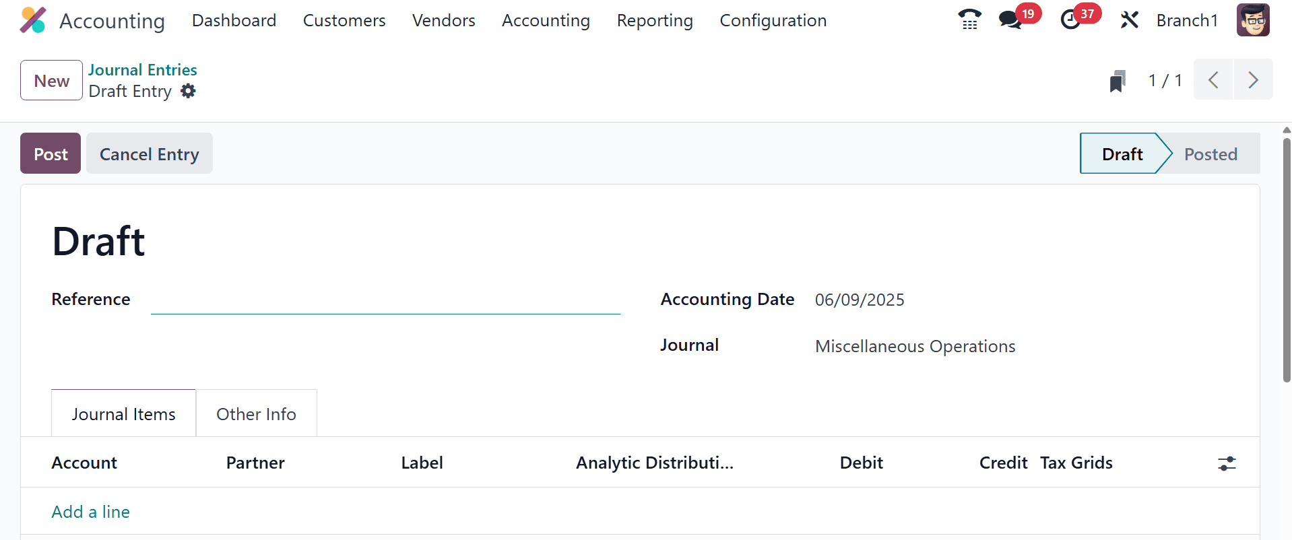Click the 1 / 1 pager counter

[x=1165, y=80]
